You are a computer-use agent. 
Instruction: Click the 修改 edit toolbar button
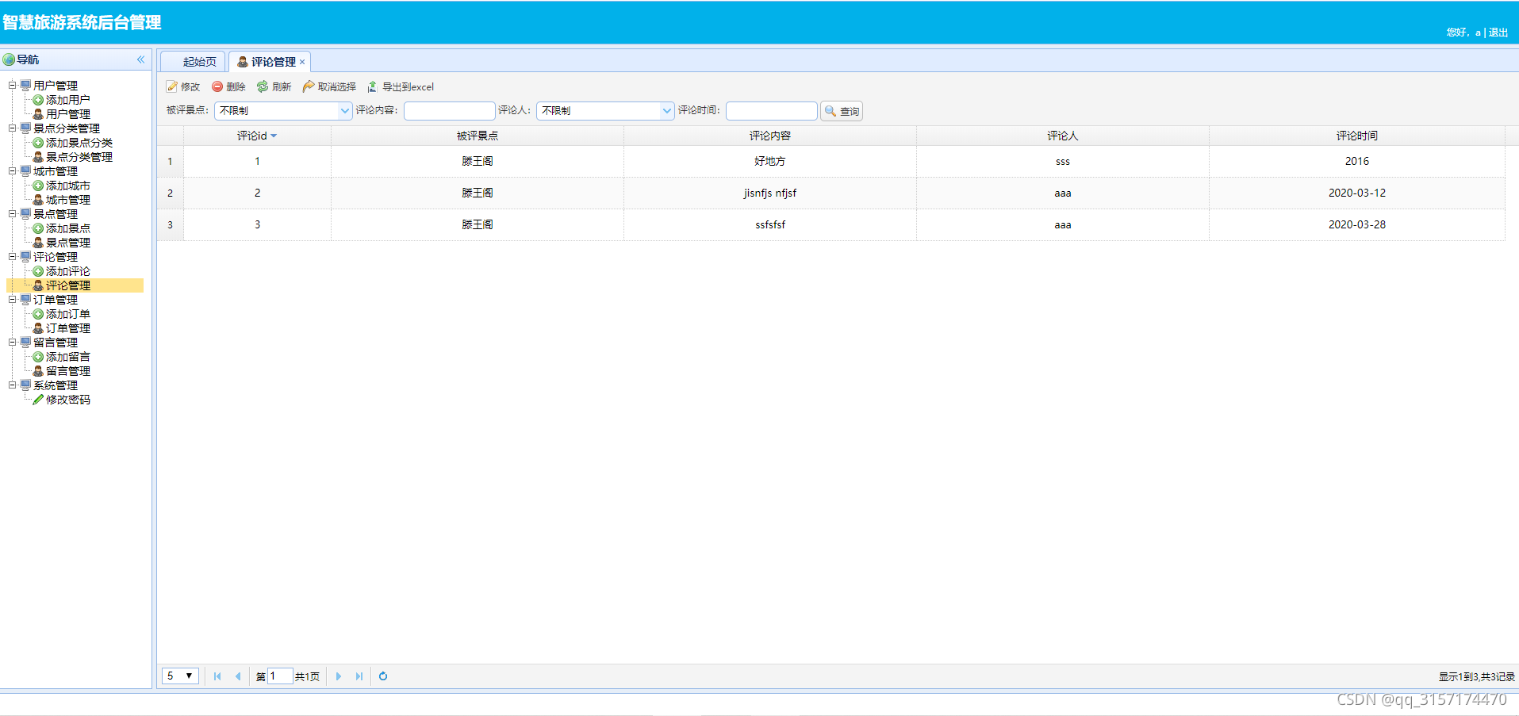183,87
